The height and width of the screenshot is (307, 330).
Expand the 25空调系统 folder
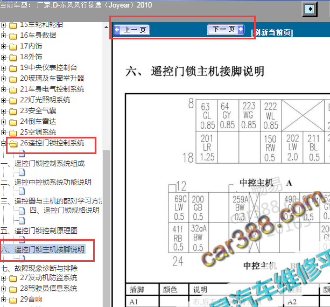(x=3, y=132)
